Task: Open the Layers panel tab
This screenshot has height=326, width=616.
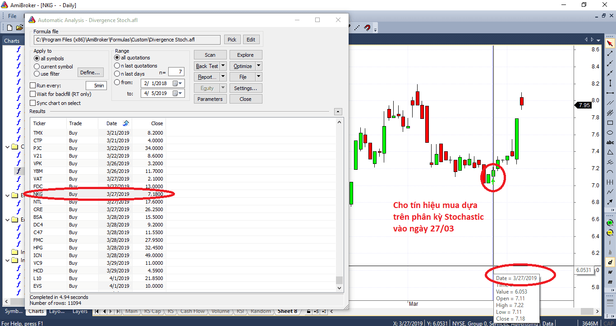Action: (x=80, y=311)
